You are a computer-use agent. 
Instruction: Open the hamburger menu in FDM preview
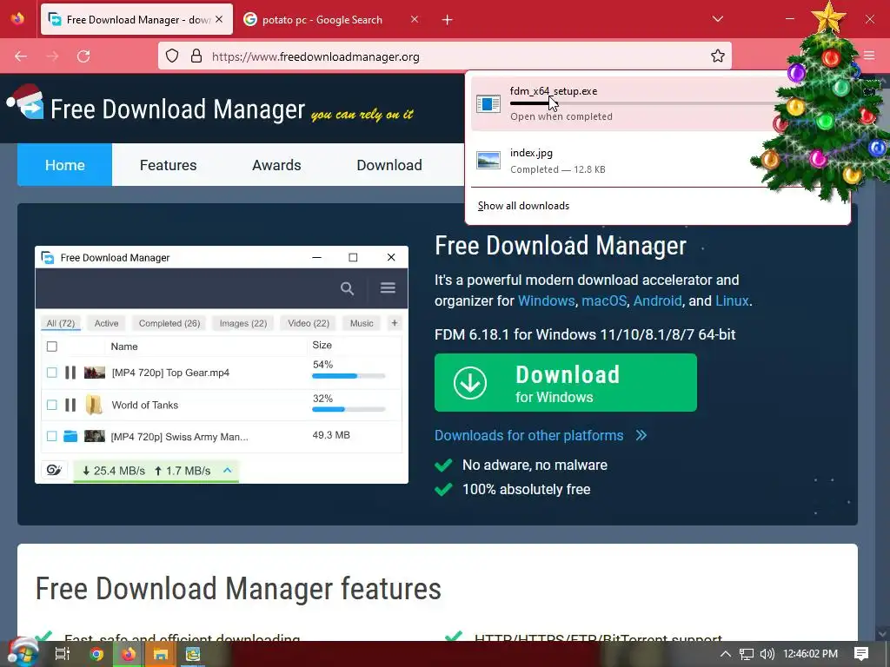click(388, 288)
